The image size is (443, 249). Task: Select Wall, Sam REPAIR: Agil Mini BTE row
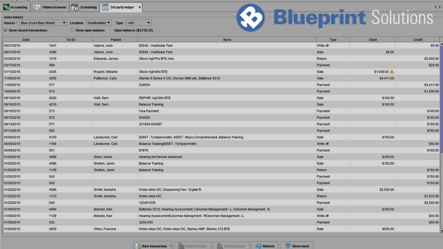pyautogui.click(x=221, y=98)
